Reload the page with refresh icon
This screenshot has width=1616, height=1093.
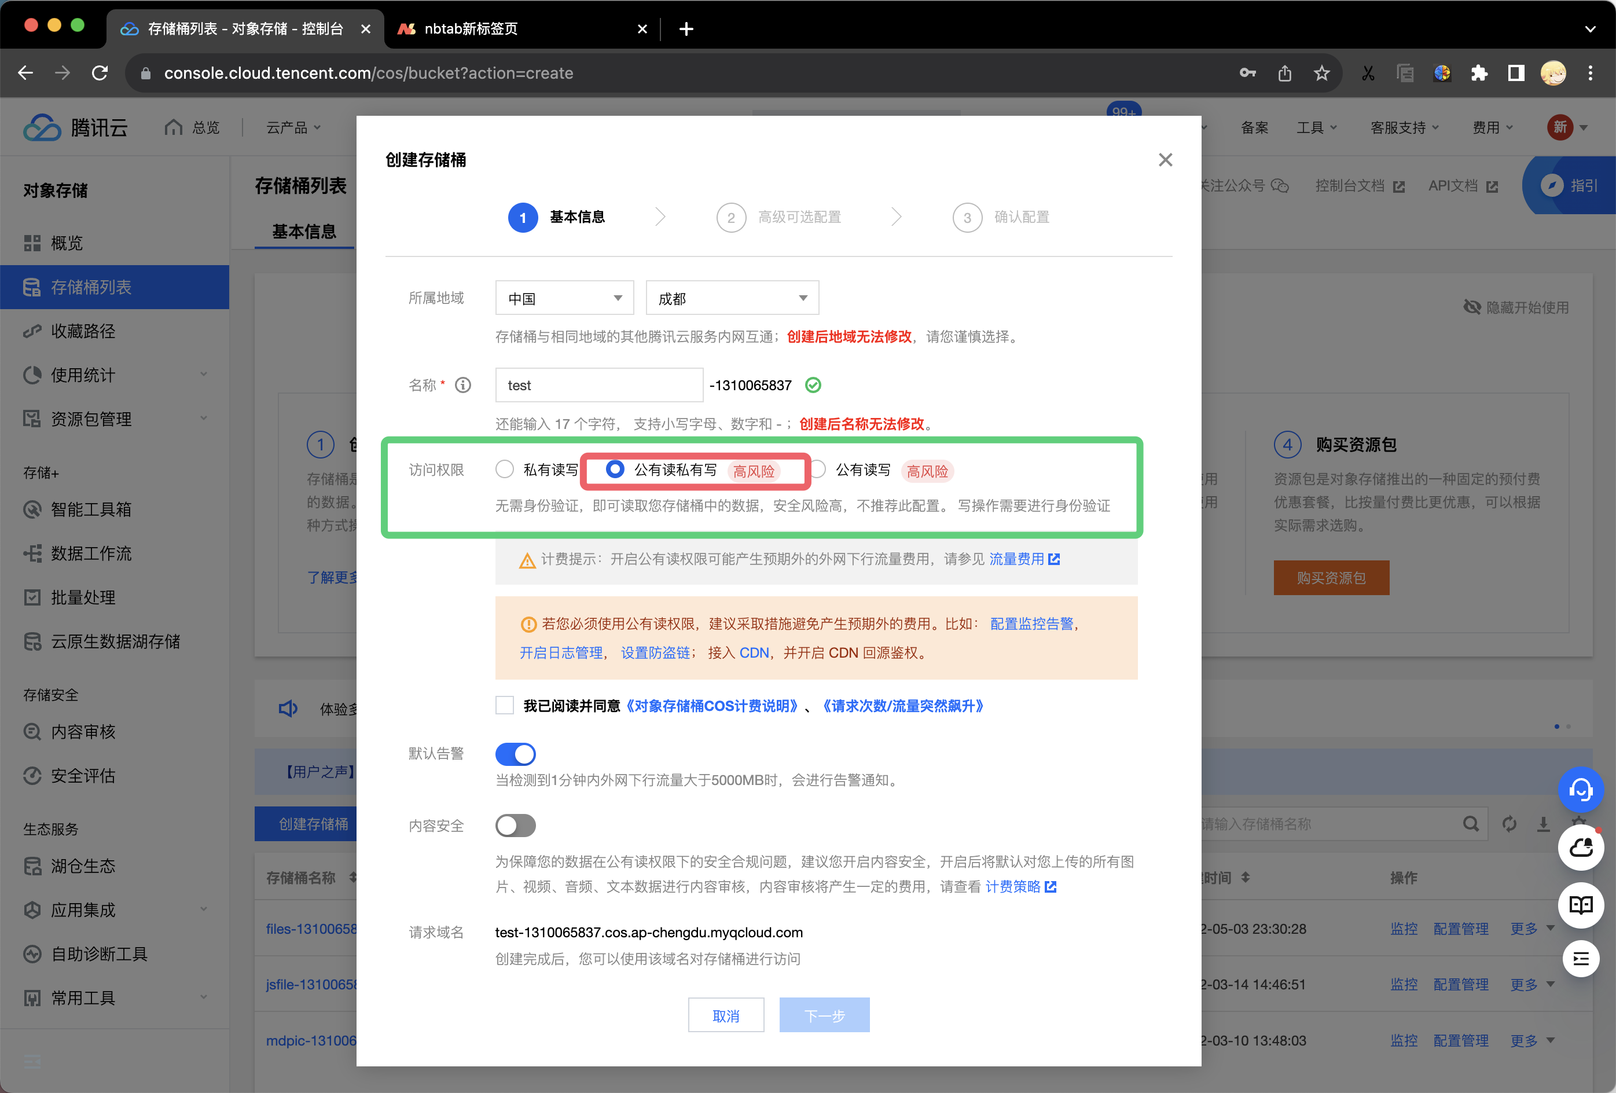100,73
